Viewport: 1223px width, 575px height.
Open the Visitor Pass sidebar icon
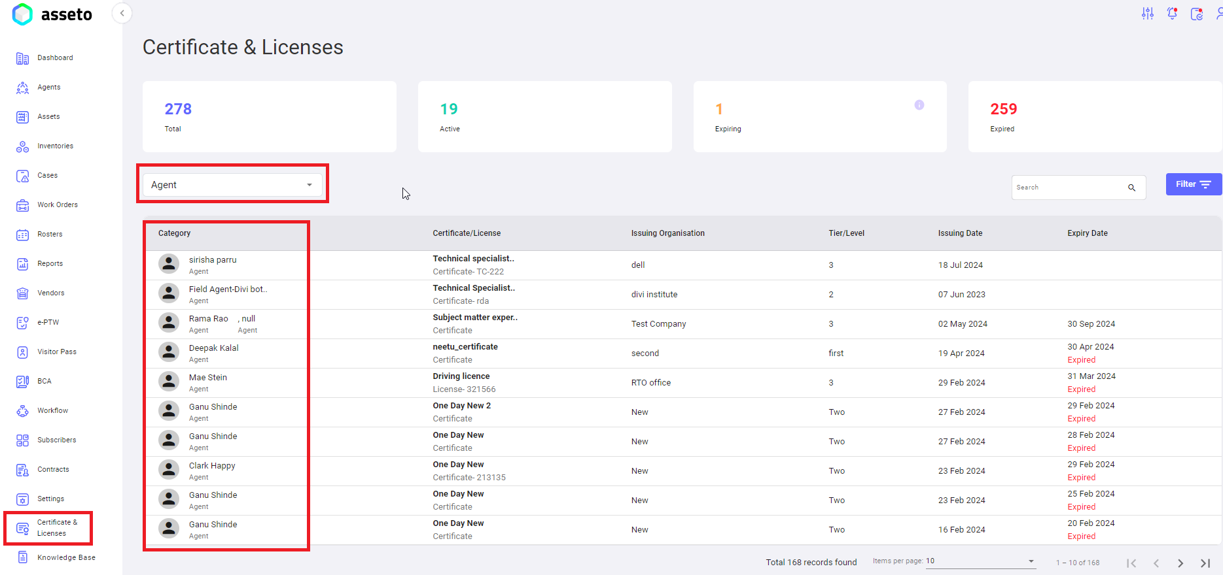[22, 352]
